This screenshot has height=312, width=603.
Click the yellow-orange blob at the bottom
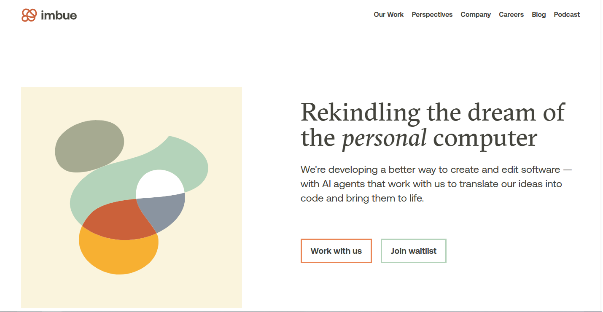tap(118, 255)
